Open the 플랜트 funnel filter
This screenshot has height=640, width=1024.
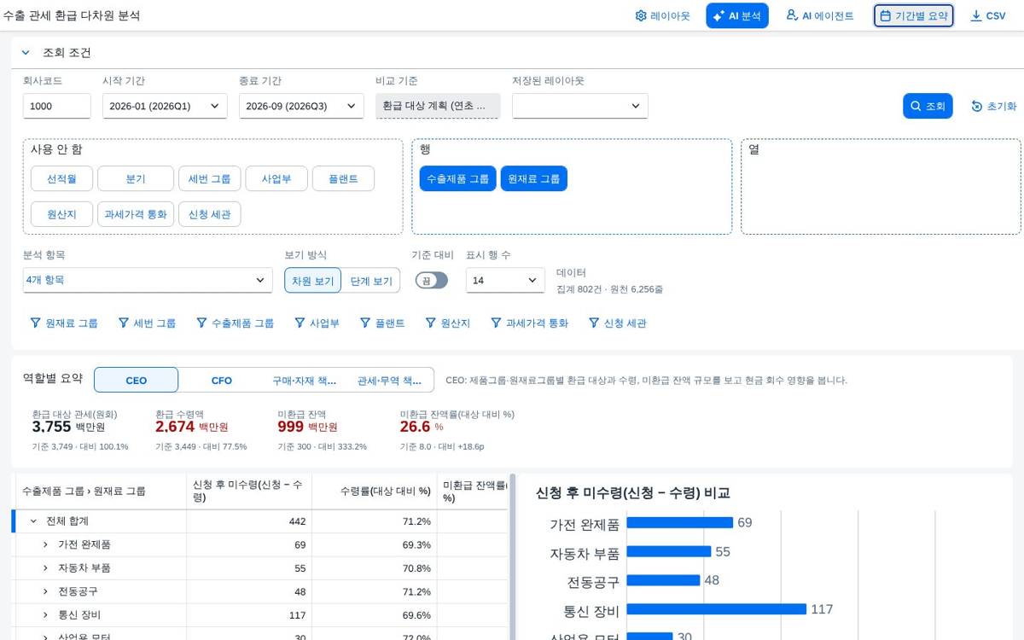pyautogui.click(x=382, y=323)
